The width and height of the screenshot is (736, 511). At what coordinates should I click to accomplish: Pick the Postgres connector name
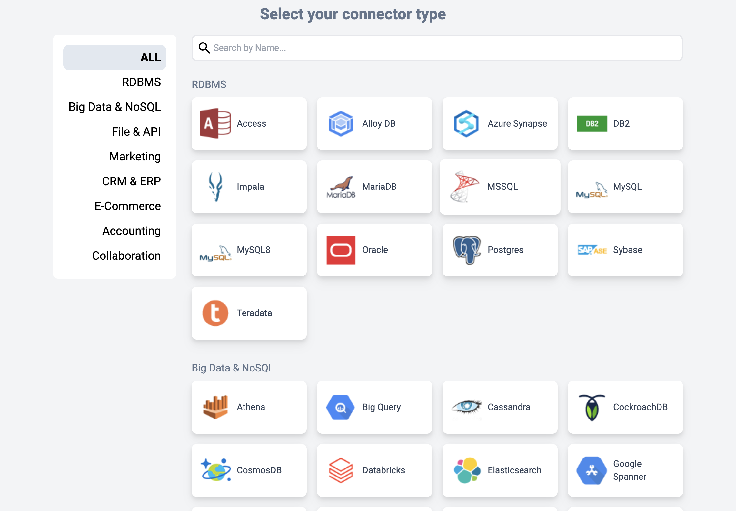point(505,250)
